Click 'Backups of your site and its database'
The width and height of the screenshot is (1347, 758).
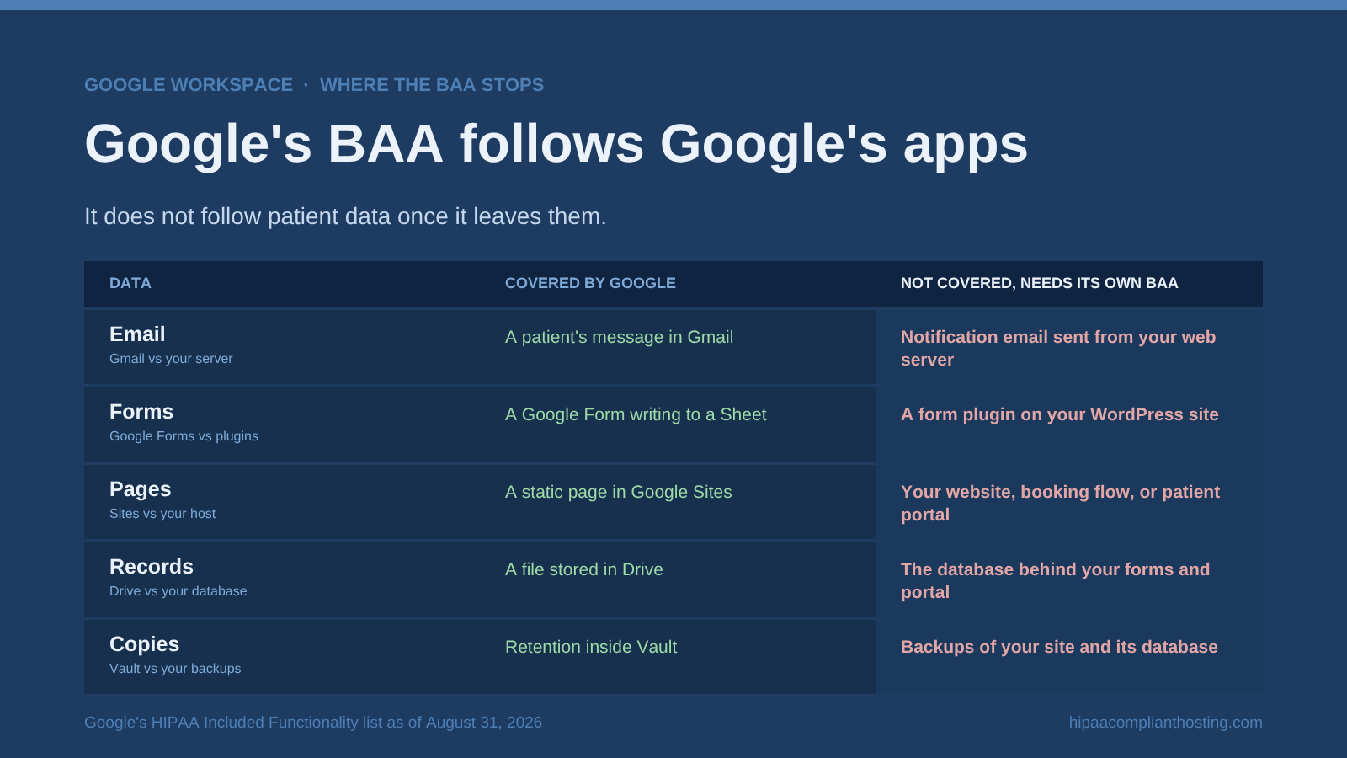[x=1059, y=647]
